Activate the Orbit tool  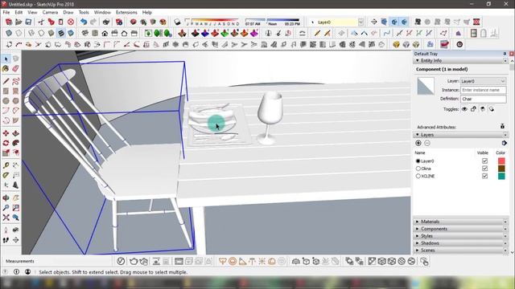6,198
